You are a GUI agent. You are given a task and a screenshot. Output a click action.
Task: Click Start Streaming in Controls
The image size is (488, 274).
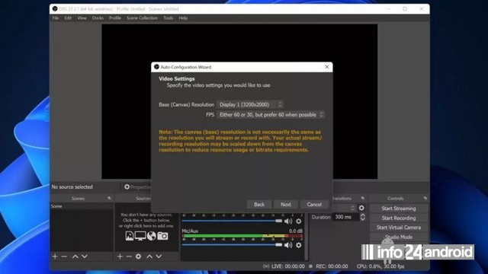[x=399, y=209]
